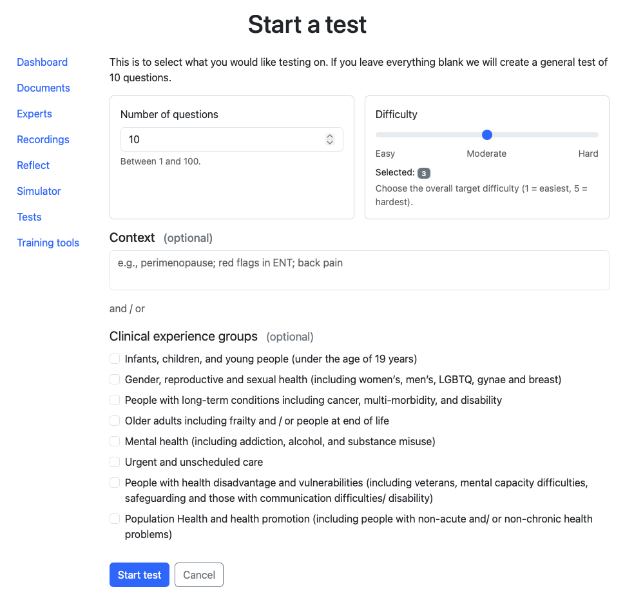Navigate to the Documents section
The width and height of the screenshot is (625, 598).
[43, 88]
